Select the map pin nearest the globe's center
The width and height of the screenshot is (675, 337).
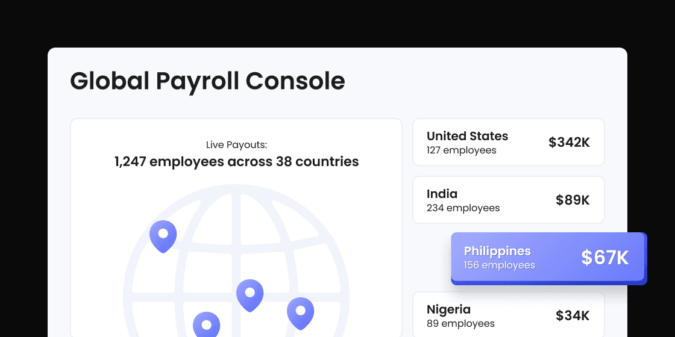click(250, 294)
